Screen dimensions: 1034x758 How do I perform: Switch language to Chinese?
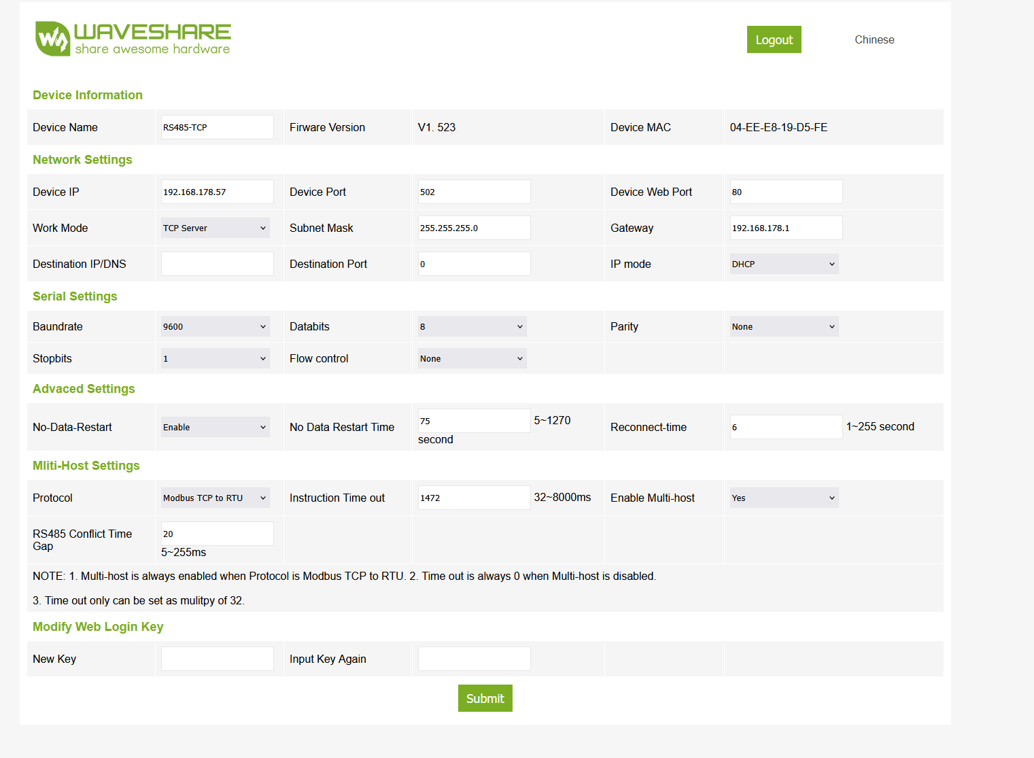coord(874,39)
